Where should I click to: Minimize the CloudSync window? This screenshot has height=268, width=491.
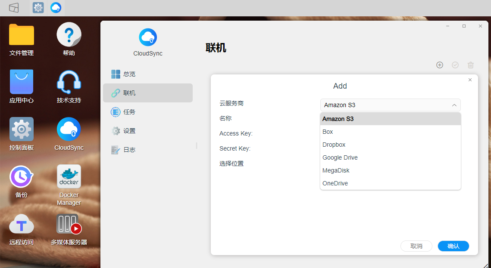point(448,26)
